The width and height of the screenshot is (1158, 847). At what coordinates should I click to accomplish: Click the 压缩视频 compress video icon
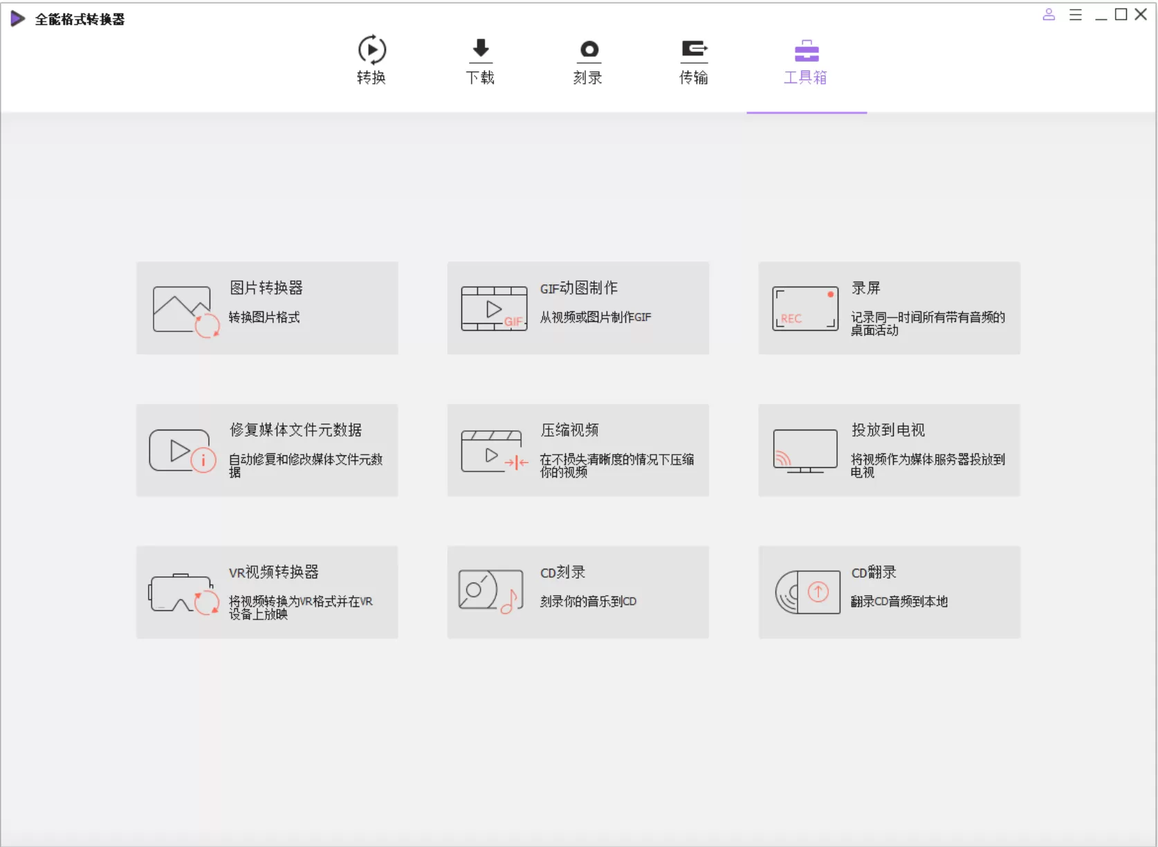point(494,451)
